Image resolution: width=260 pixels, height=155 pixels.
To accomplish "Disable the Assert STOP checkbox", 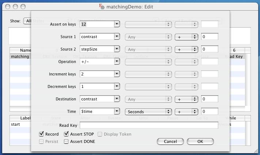I will coord(66,134).
